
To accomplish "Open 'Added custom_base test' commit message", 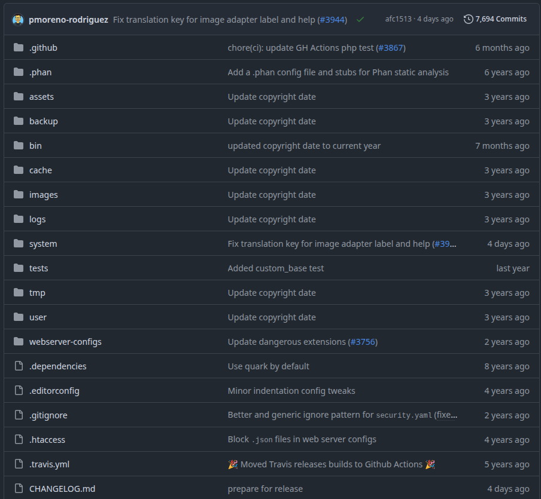I will [275, 268].
